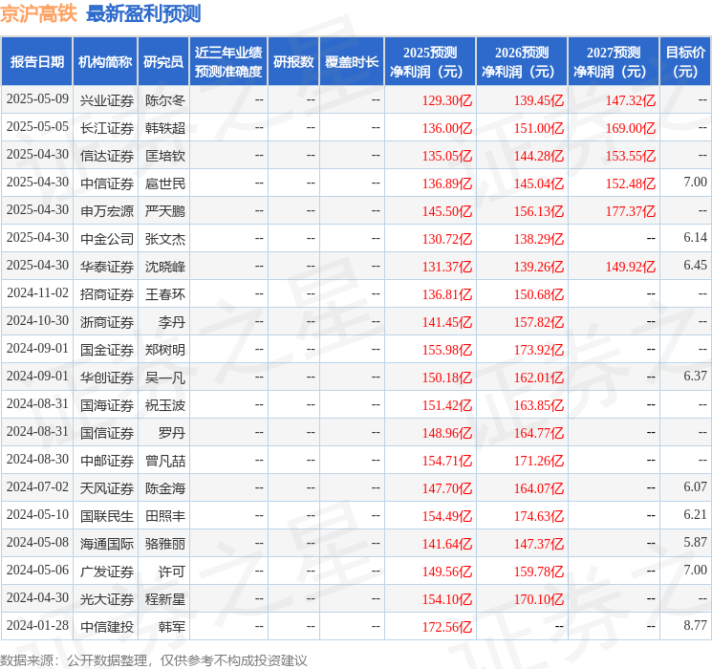Click the 覆盖时长 column header
Screen dimensions: 712x669
351,62
